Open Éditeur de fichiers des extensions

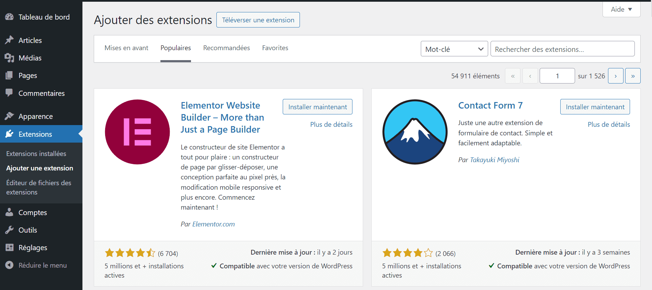[39, 187]
